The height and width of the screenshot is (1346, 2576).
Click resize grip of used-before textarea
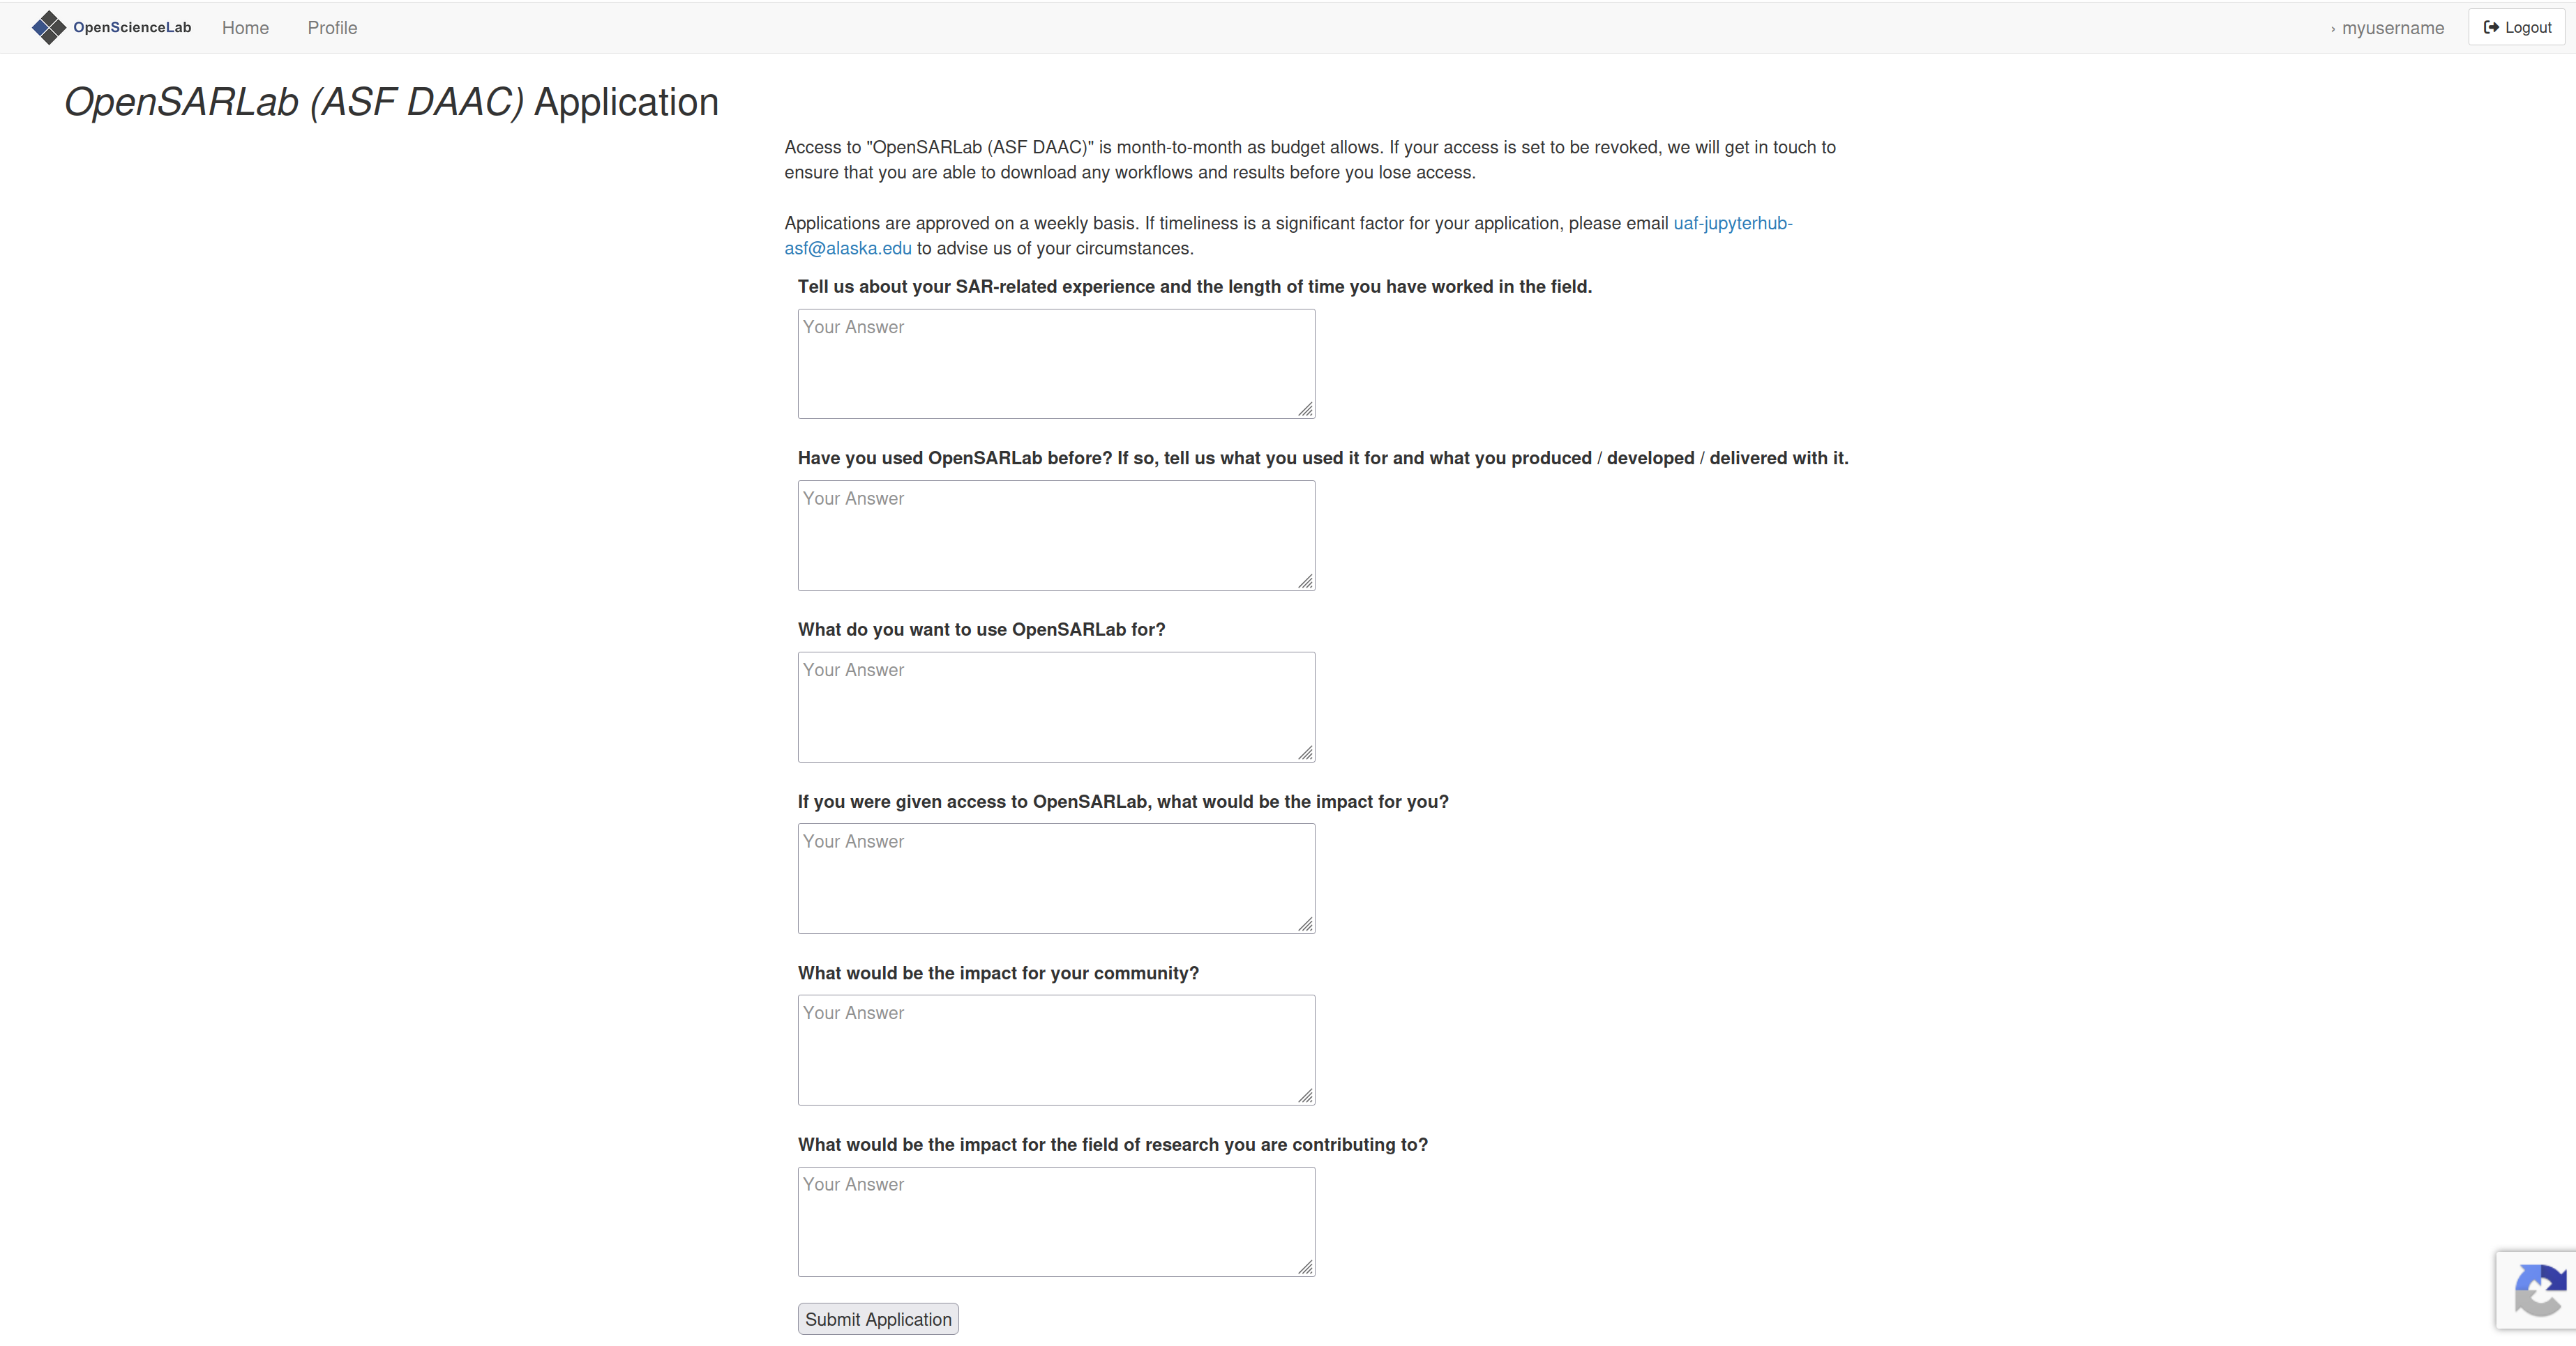pyautogui.click(x=1305, y=581)
